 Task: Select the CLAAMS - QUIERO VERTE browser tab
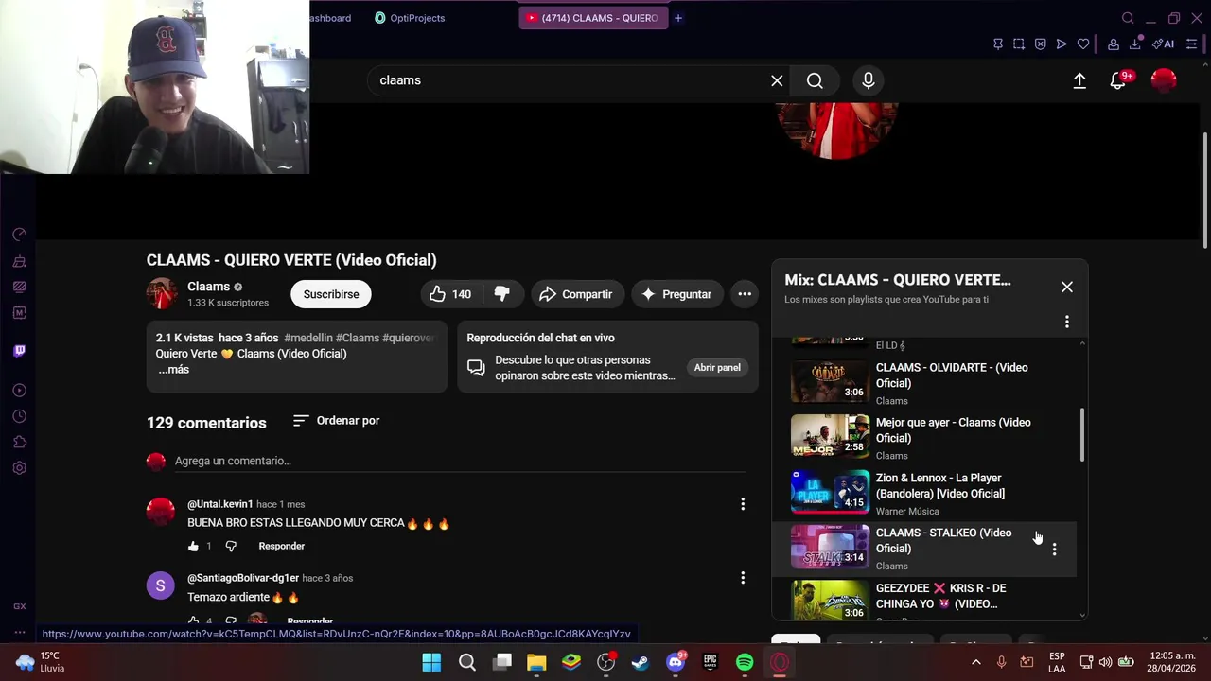point(593,18)
